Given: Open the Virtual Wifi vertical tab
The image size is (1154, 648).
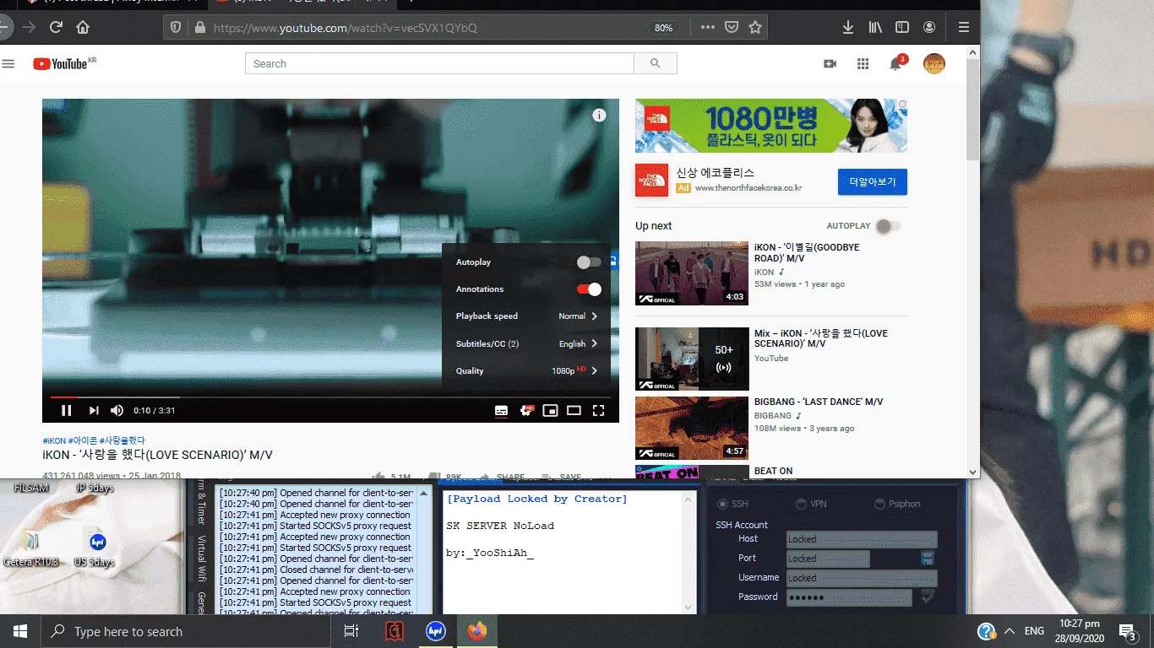Looking at the screenshot, I should click(x=201, y=560).
